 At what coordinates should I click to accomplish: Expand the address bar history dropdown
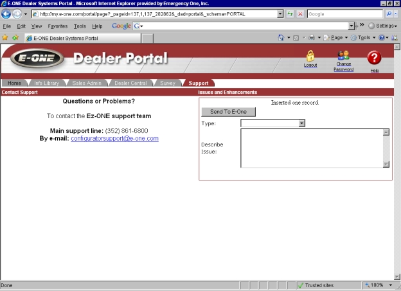point(280,14)
